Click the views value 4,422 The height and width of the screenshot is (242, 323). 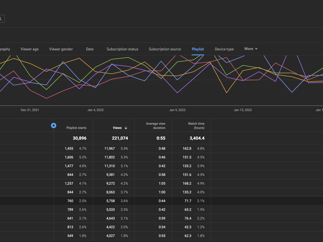click(x=110, y=227)
